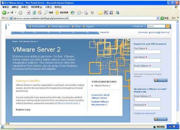Click the Internet zone globe in status bar
This screenshot has height=130, width=180.
[x=155, y=127]
